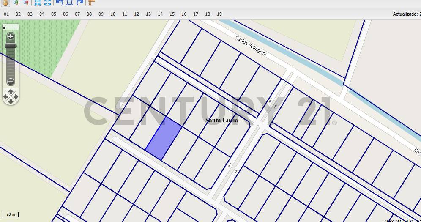Click the magnifier zoom-in tool
Screen dimensions: 421x222
16,3
